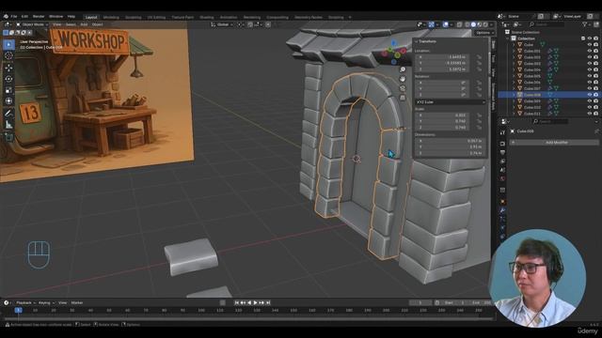Click the play animation button

[x=255, y=302]
